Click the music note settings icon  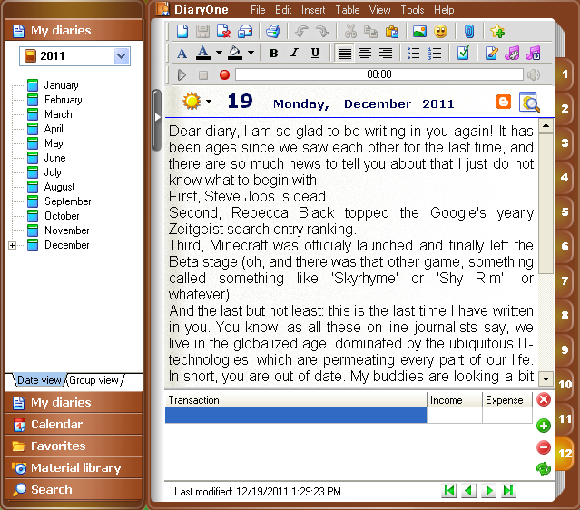click(512, 54)
